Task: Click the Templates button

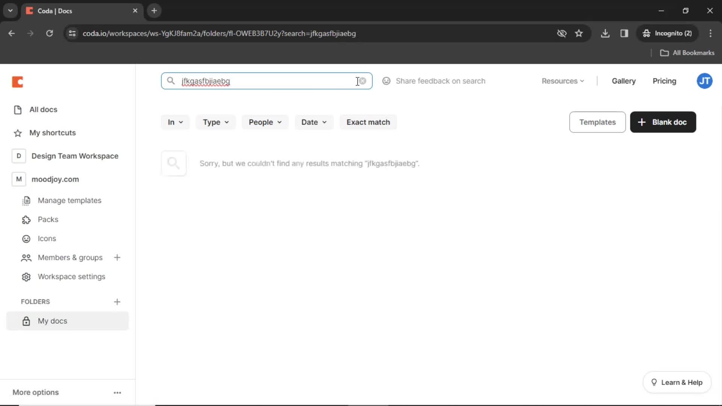Action: [598, 122]
